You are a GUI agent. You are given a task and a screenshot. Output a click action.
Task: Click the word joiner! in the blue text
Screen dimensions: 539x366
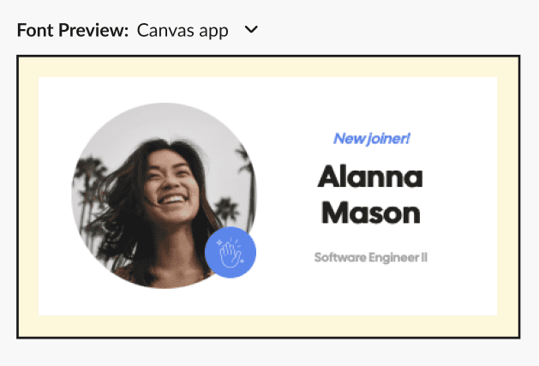(388, 139)
